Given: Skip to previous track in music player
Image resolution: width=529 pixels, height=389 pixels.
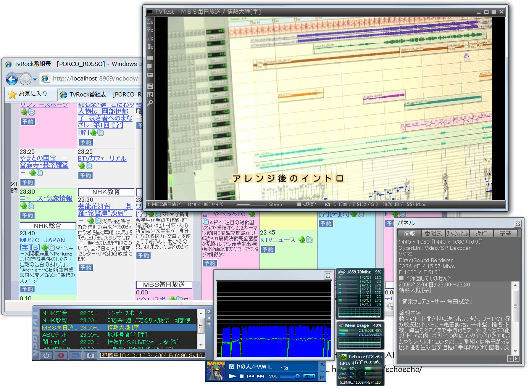Looking at the screenshot, I should 251,376.
